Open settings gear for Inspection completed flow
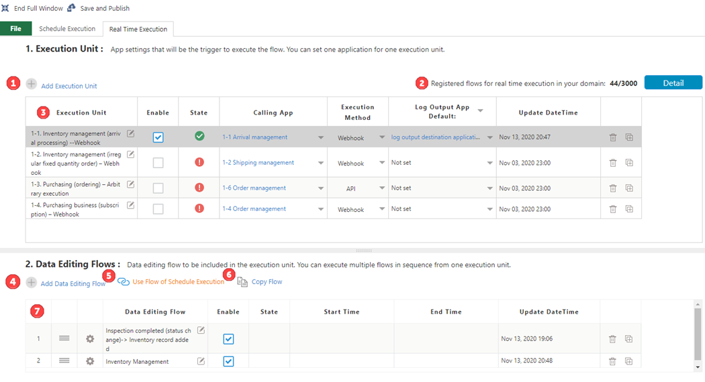The height and width of the screenshot is (382, 705). (x=90, y=339)
